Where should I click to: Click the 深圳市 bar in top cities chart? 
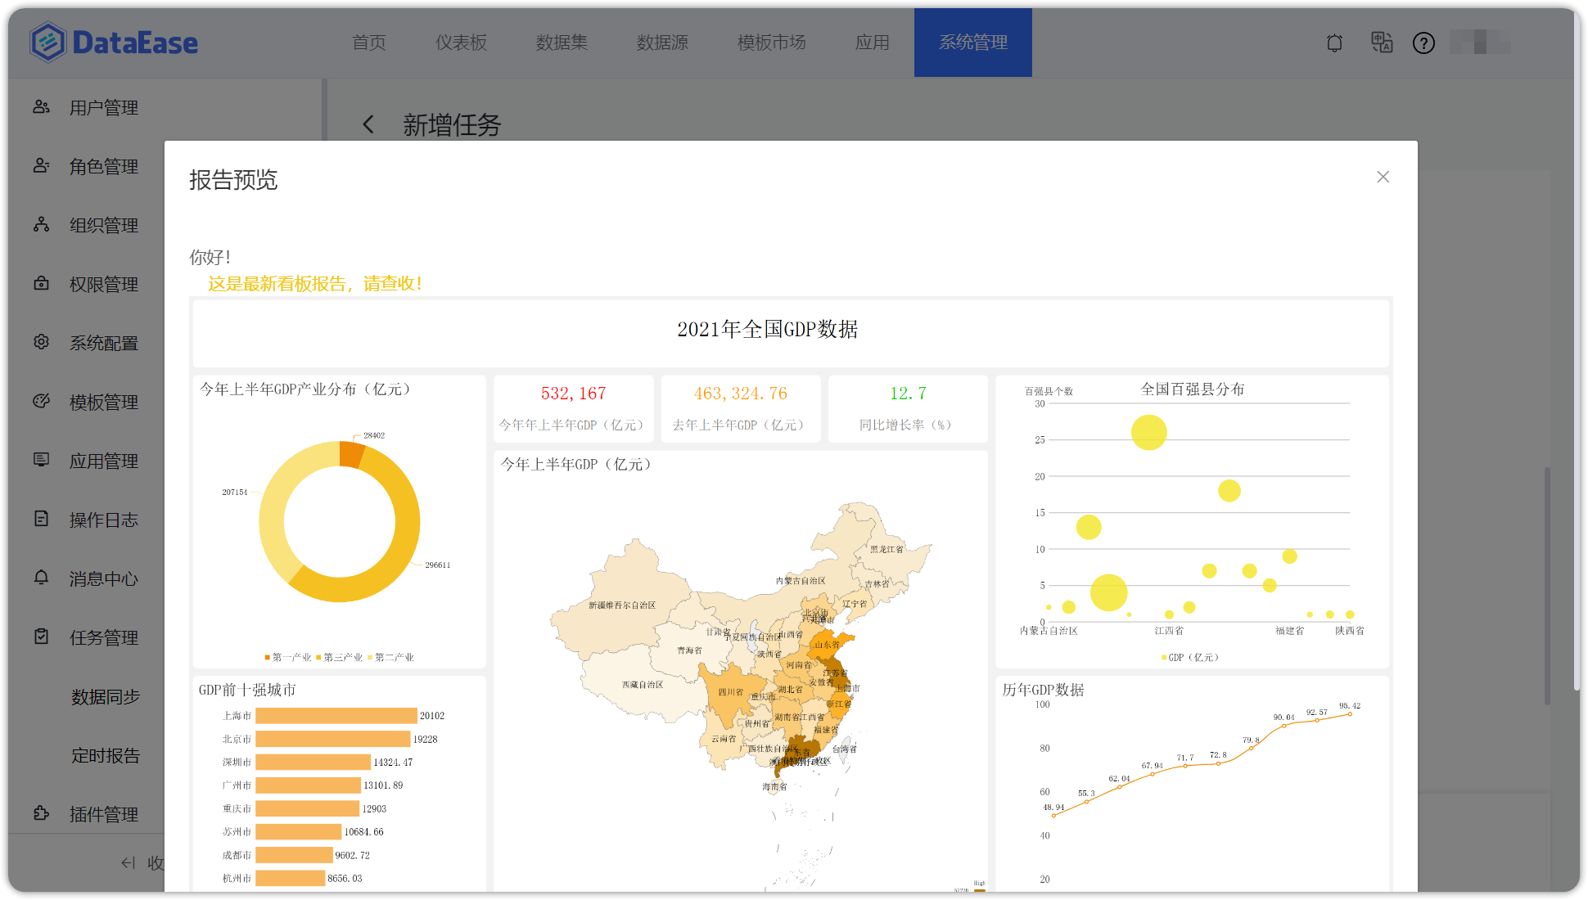pos(314,762)
